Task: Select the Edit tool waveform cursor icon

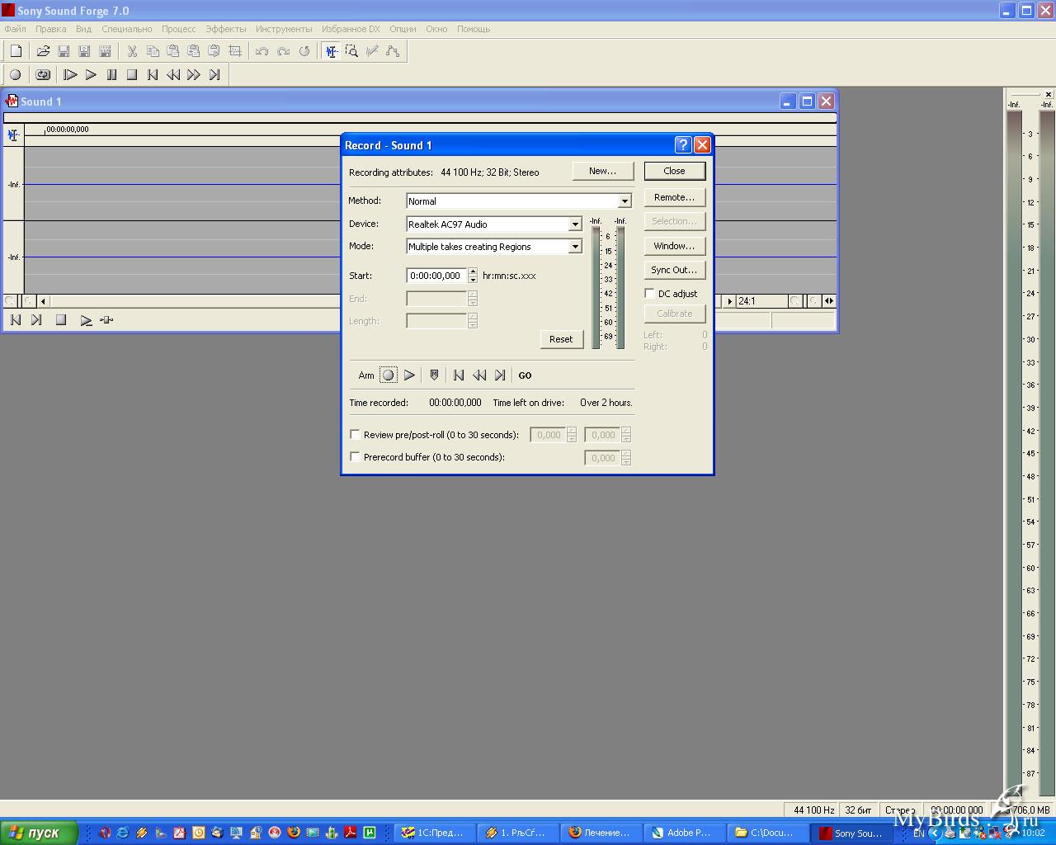Action: [x=331, y=51]
